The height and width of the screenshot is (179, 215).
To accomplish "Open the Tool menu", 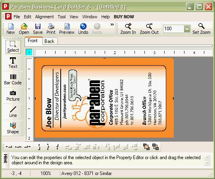I will point(62,17).
